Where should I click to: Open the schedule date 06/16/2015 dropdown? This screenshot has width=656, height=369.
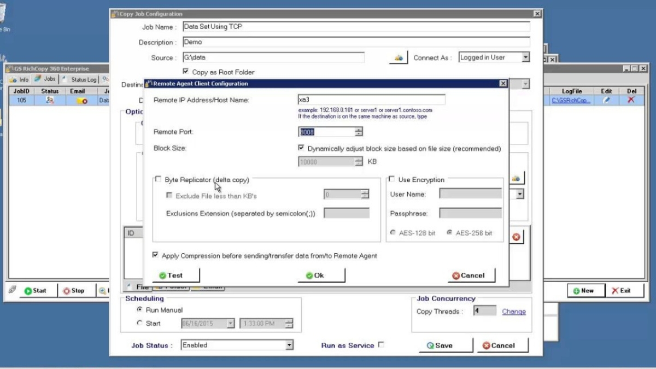[230, 324]
